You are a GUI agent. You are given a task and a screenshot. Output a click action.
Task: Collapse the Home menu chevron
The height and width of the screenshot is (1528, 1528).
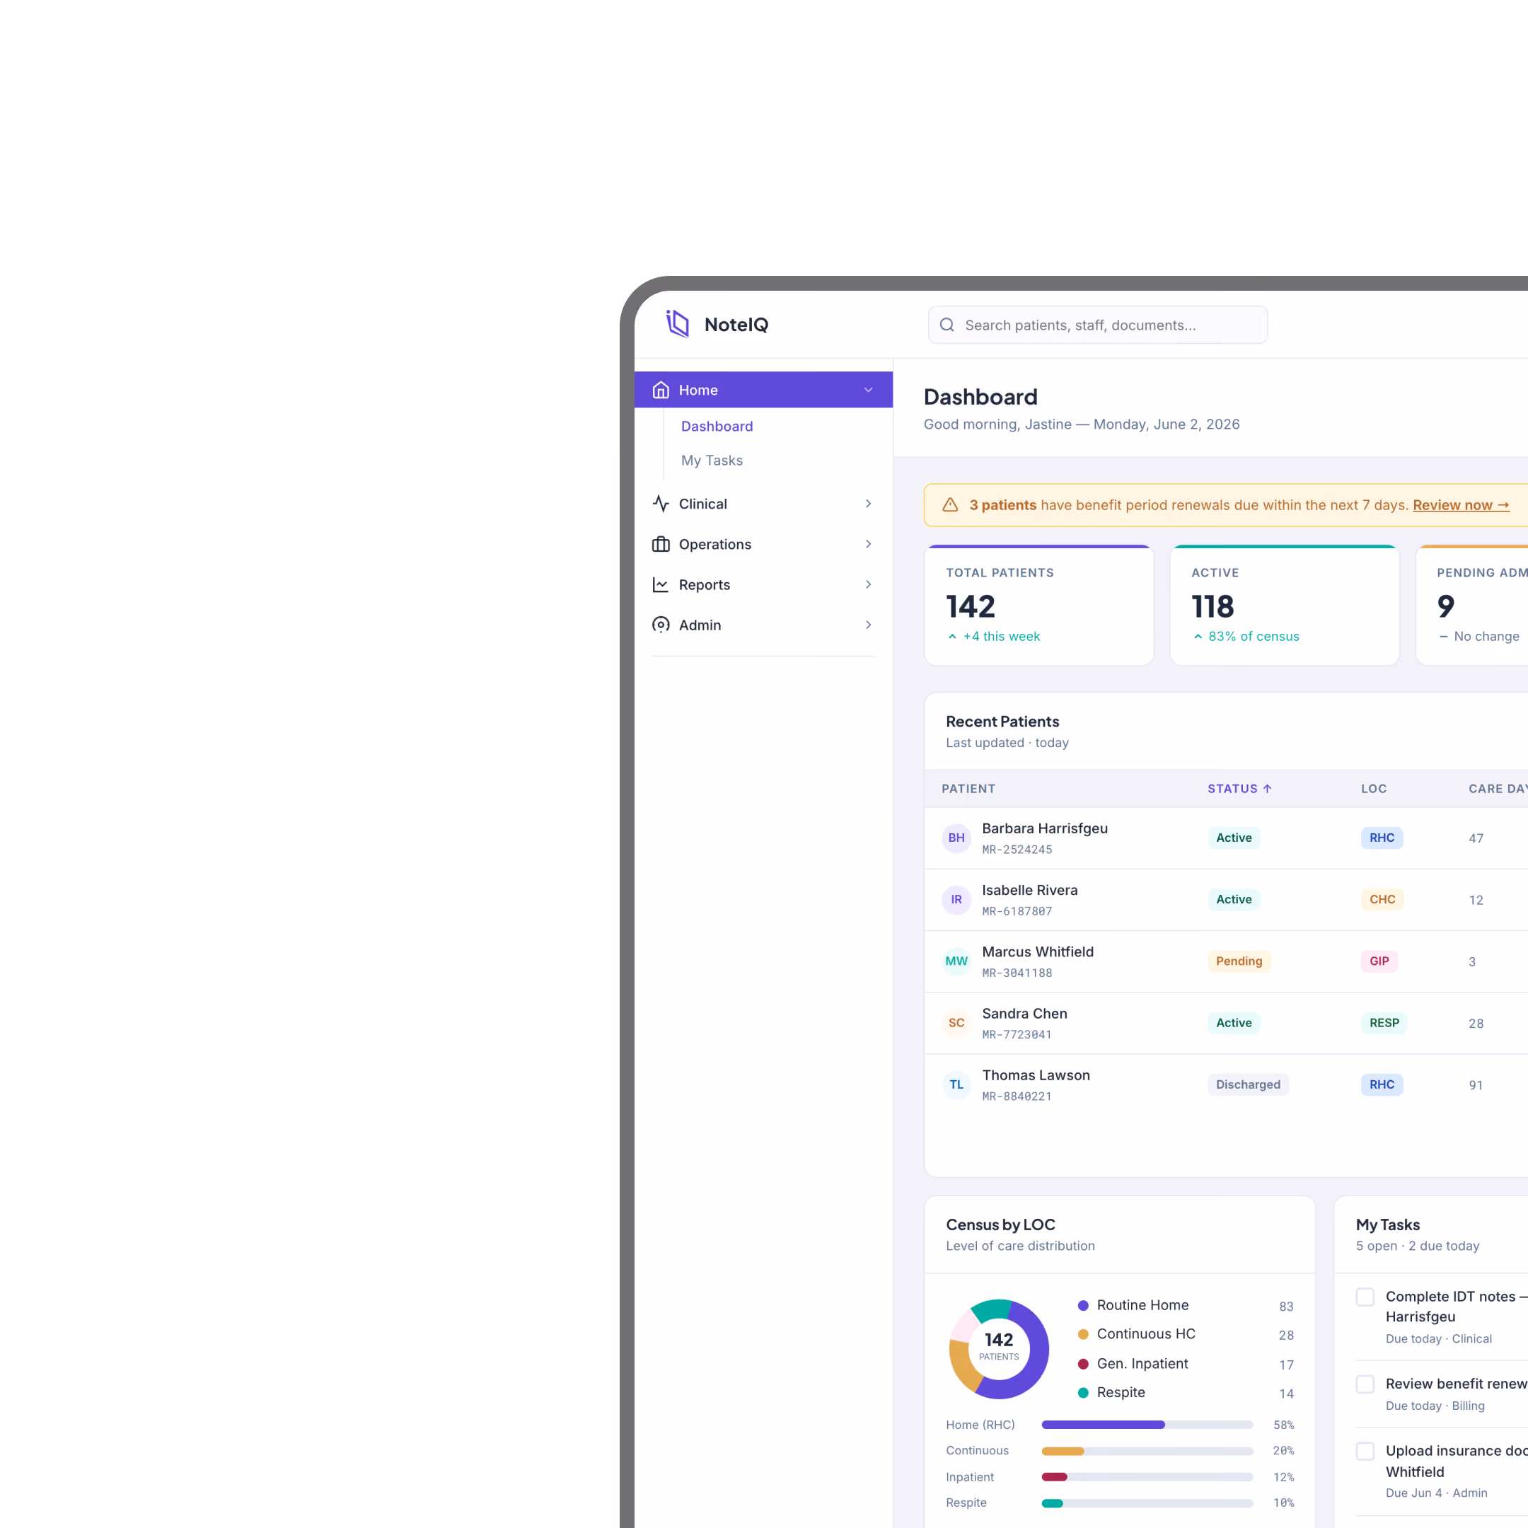pos(869,390)
